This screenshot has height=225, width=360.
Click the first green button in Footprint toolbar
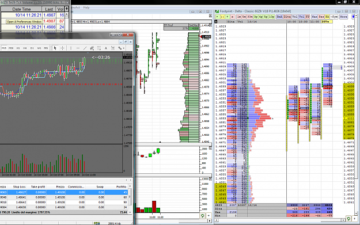(x=217, y=17)
